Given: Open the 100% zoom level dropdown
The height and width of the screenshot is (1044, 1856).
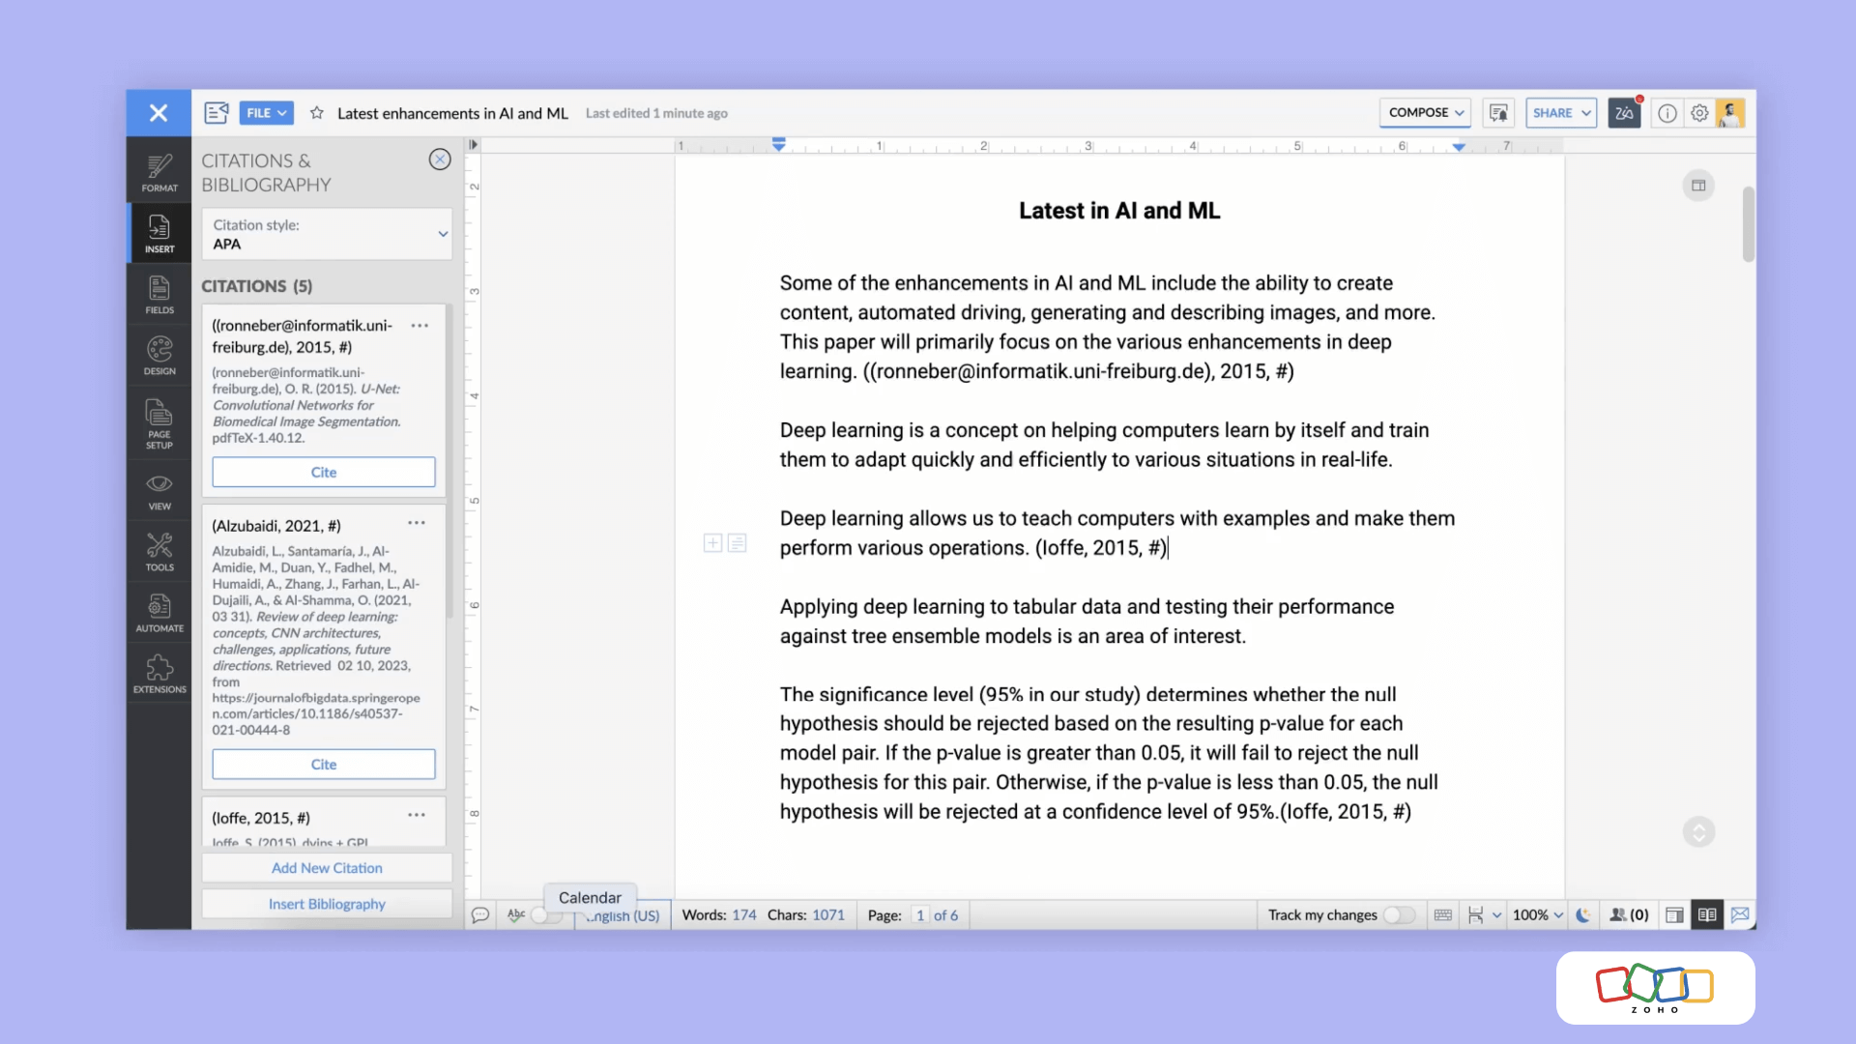Looking at the screenshot, I should [x=1537, y=914].
